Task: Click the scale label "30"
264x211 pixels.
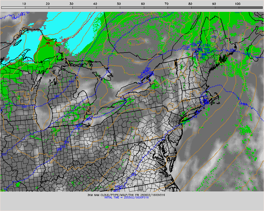Action: coord(71,4)
